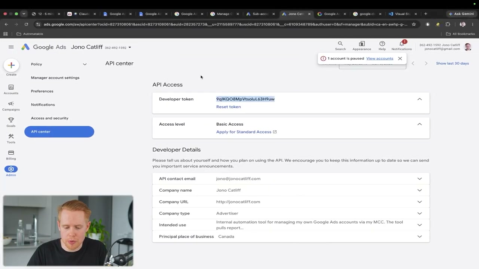
Task: Open Admin in the sidebar
Action: (x=11, y=171)
